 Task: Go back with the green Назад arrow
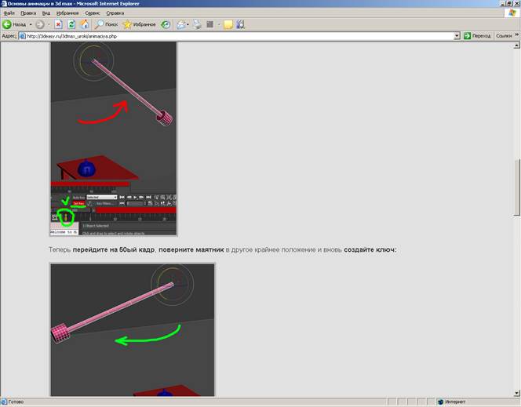click(14, 24)
